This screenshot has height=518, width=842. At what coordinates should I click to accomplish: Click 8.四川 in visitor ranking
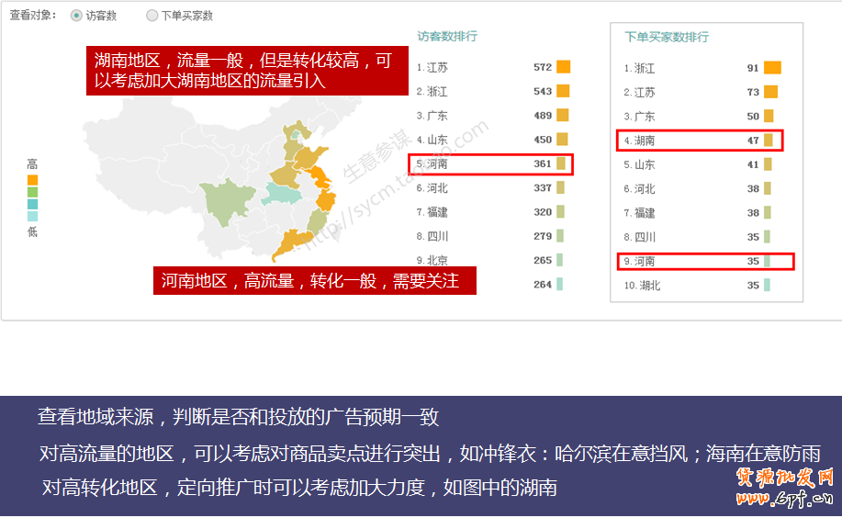point(432,236)
